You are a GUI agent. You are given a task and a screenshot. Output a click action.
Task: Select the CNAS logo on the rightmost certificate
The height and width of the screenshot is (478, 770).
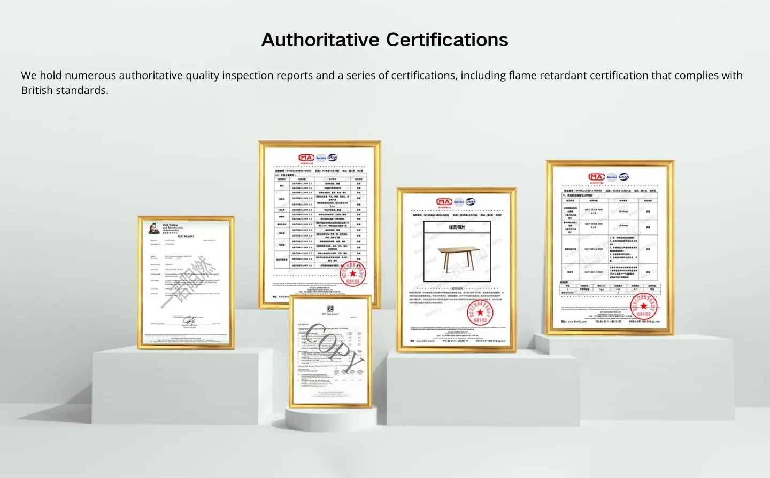click(623, 177)
